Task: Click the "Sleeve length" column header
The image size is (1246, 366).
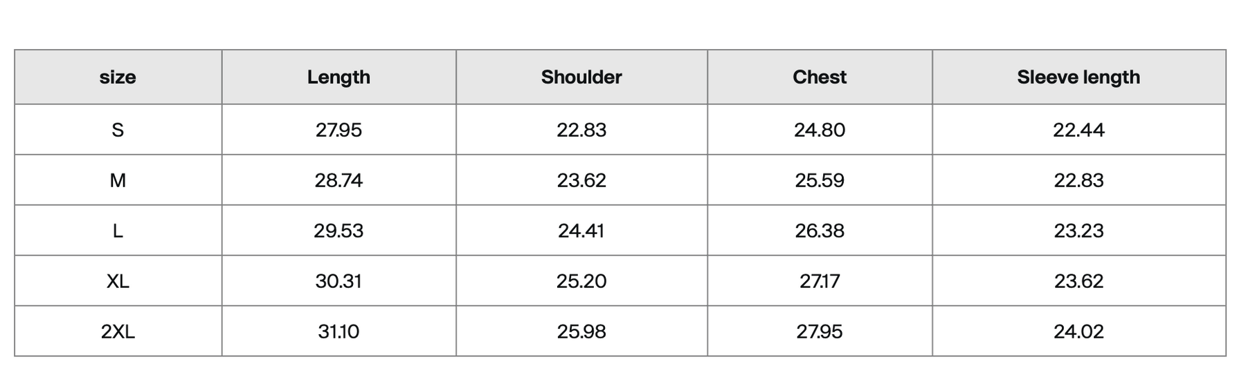Action: click(x=1078, y=77)
